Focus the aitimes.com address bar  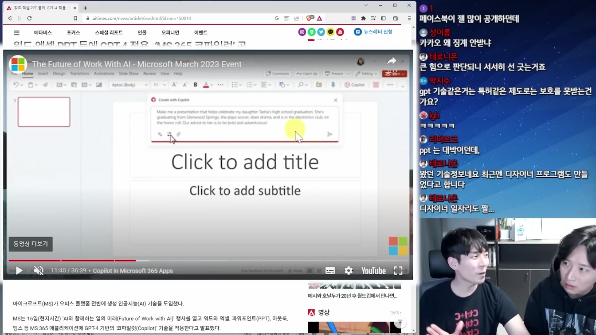177,18
